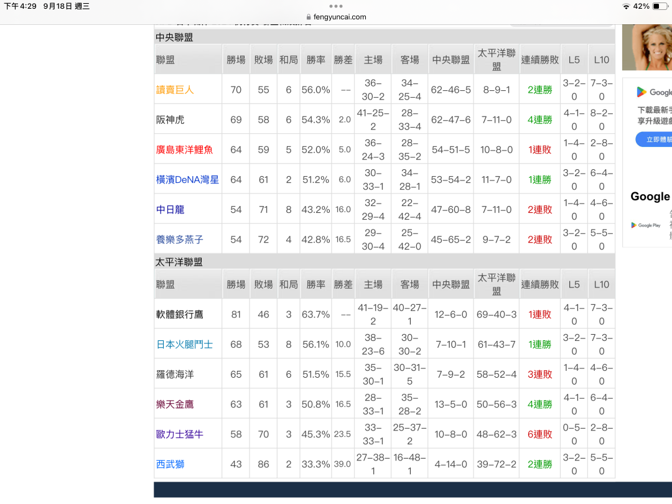Open the 廣島東洋鯉魚 team link
Image resolution: width=672 pixels, height=504 pixels.
[x=184, y=149]
